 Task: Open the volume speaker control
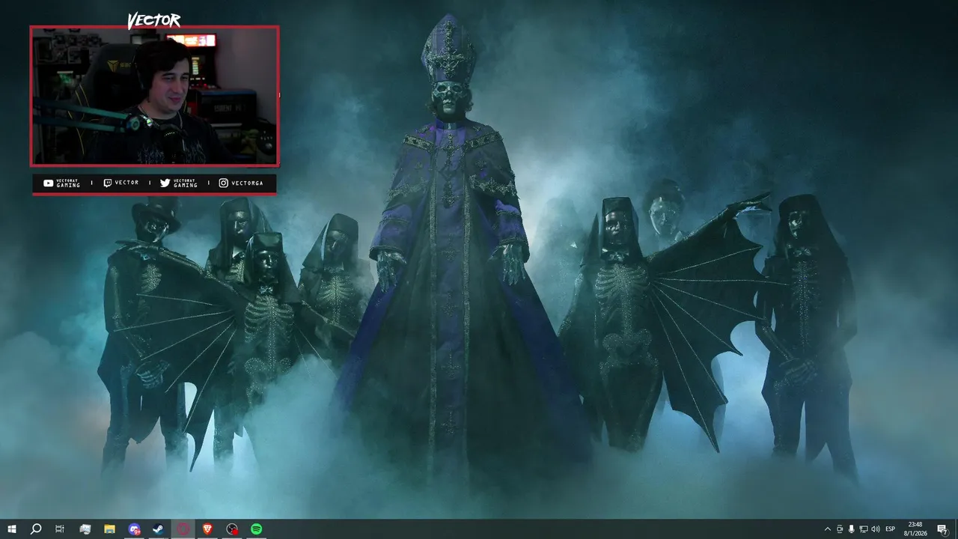876,529
